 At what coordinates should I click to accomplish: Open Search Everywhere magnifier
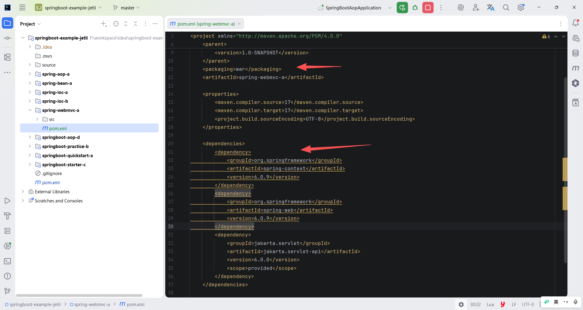(506, 8)
